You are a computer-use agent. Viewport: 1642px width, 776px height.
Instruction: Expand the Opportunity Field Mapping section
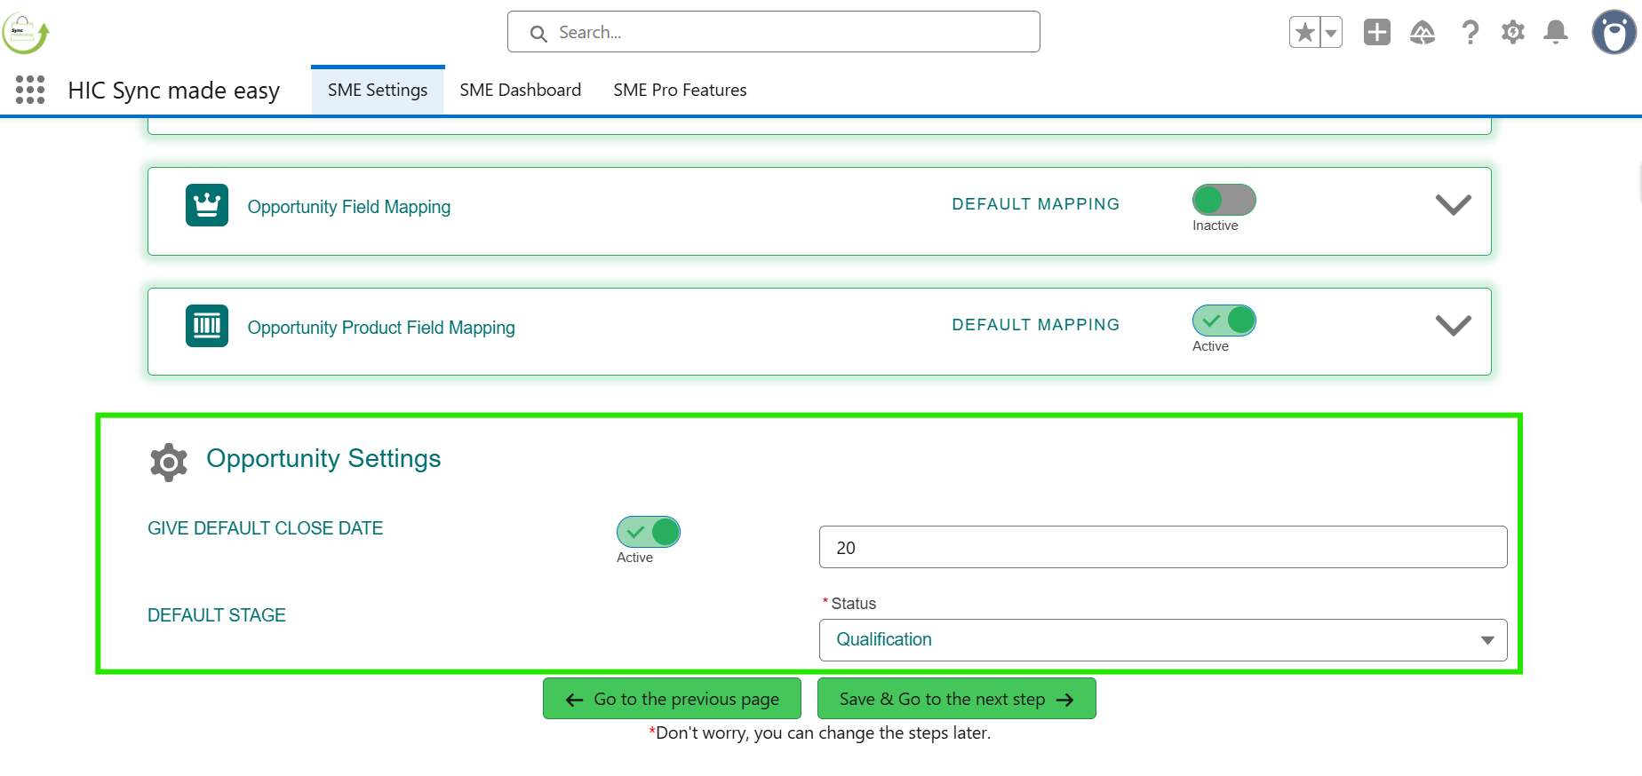point(1453,205)
